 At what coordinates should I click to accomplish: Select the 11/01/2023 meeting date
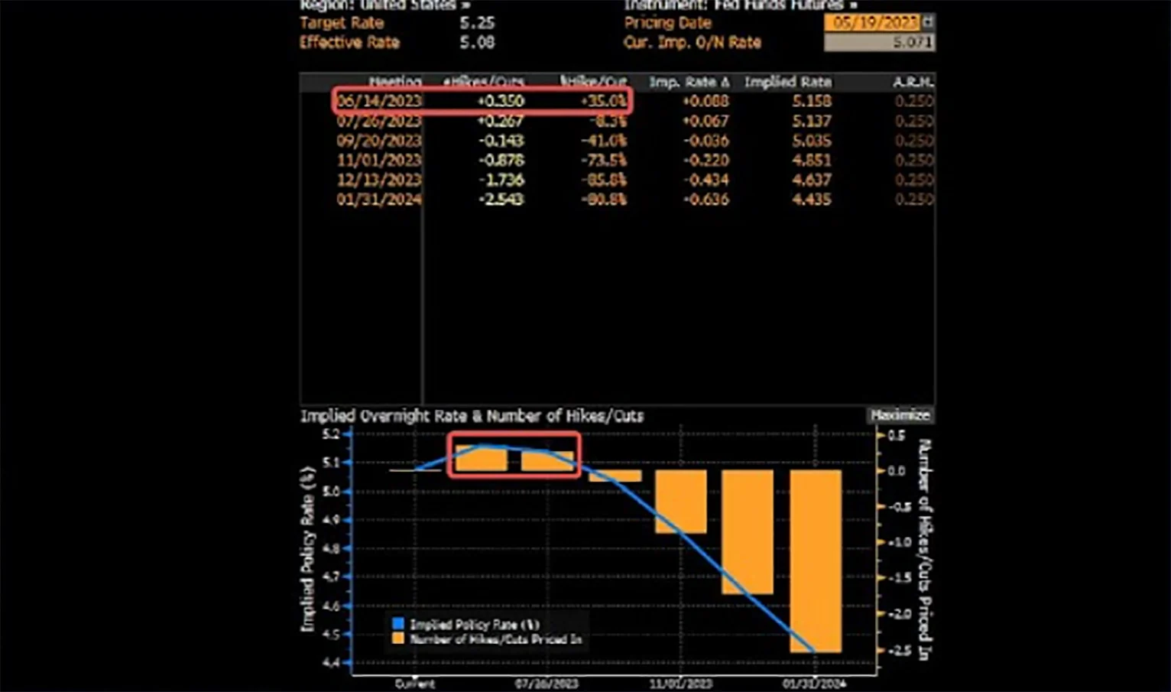(379, 161)
